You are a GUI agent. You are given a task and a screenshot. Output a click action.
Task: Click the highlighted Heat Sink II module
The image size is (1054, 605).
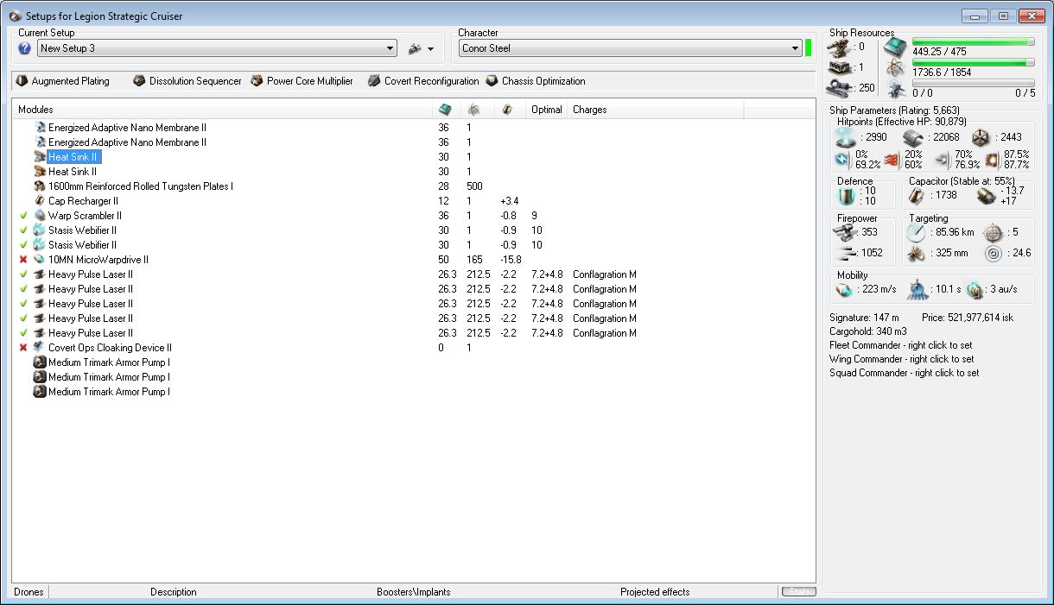[73, 157]
